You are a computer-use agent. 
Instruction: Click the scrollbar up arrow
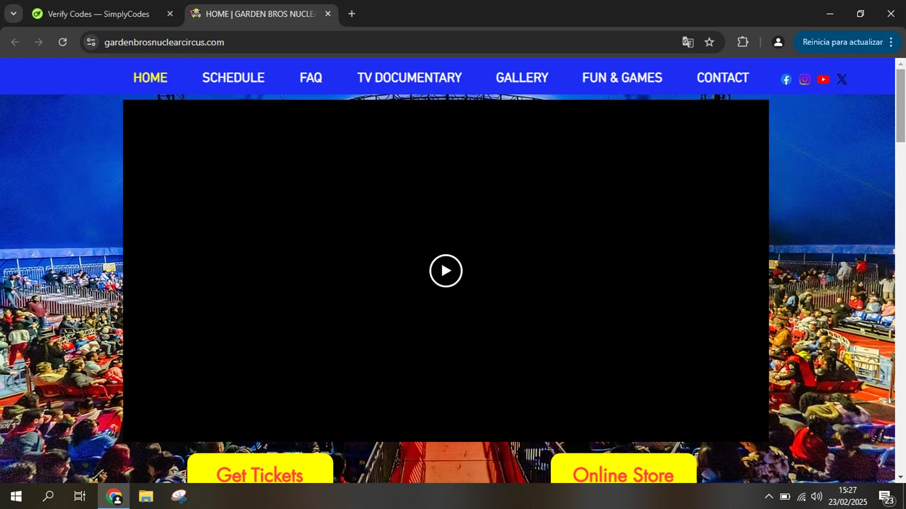pos(901,63)
